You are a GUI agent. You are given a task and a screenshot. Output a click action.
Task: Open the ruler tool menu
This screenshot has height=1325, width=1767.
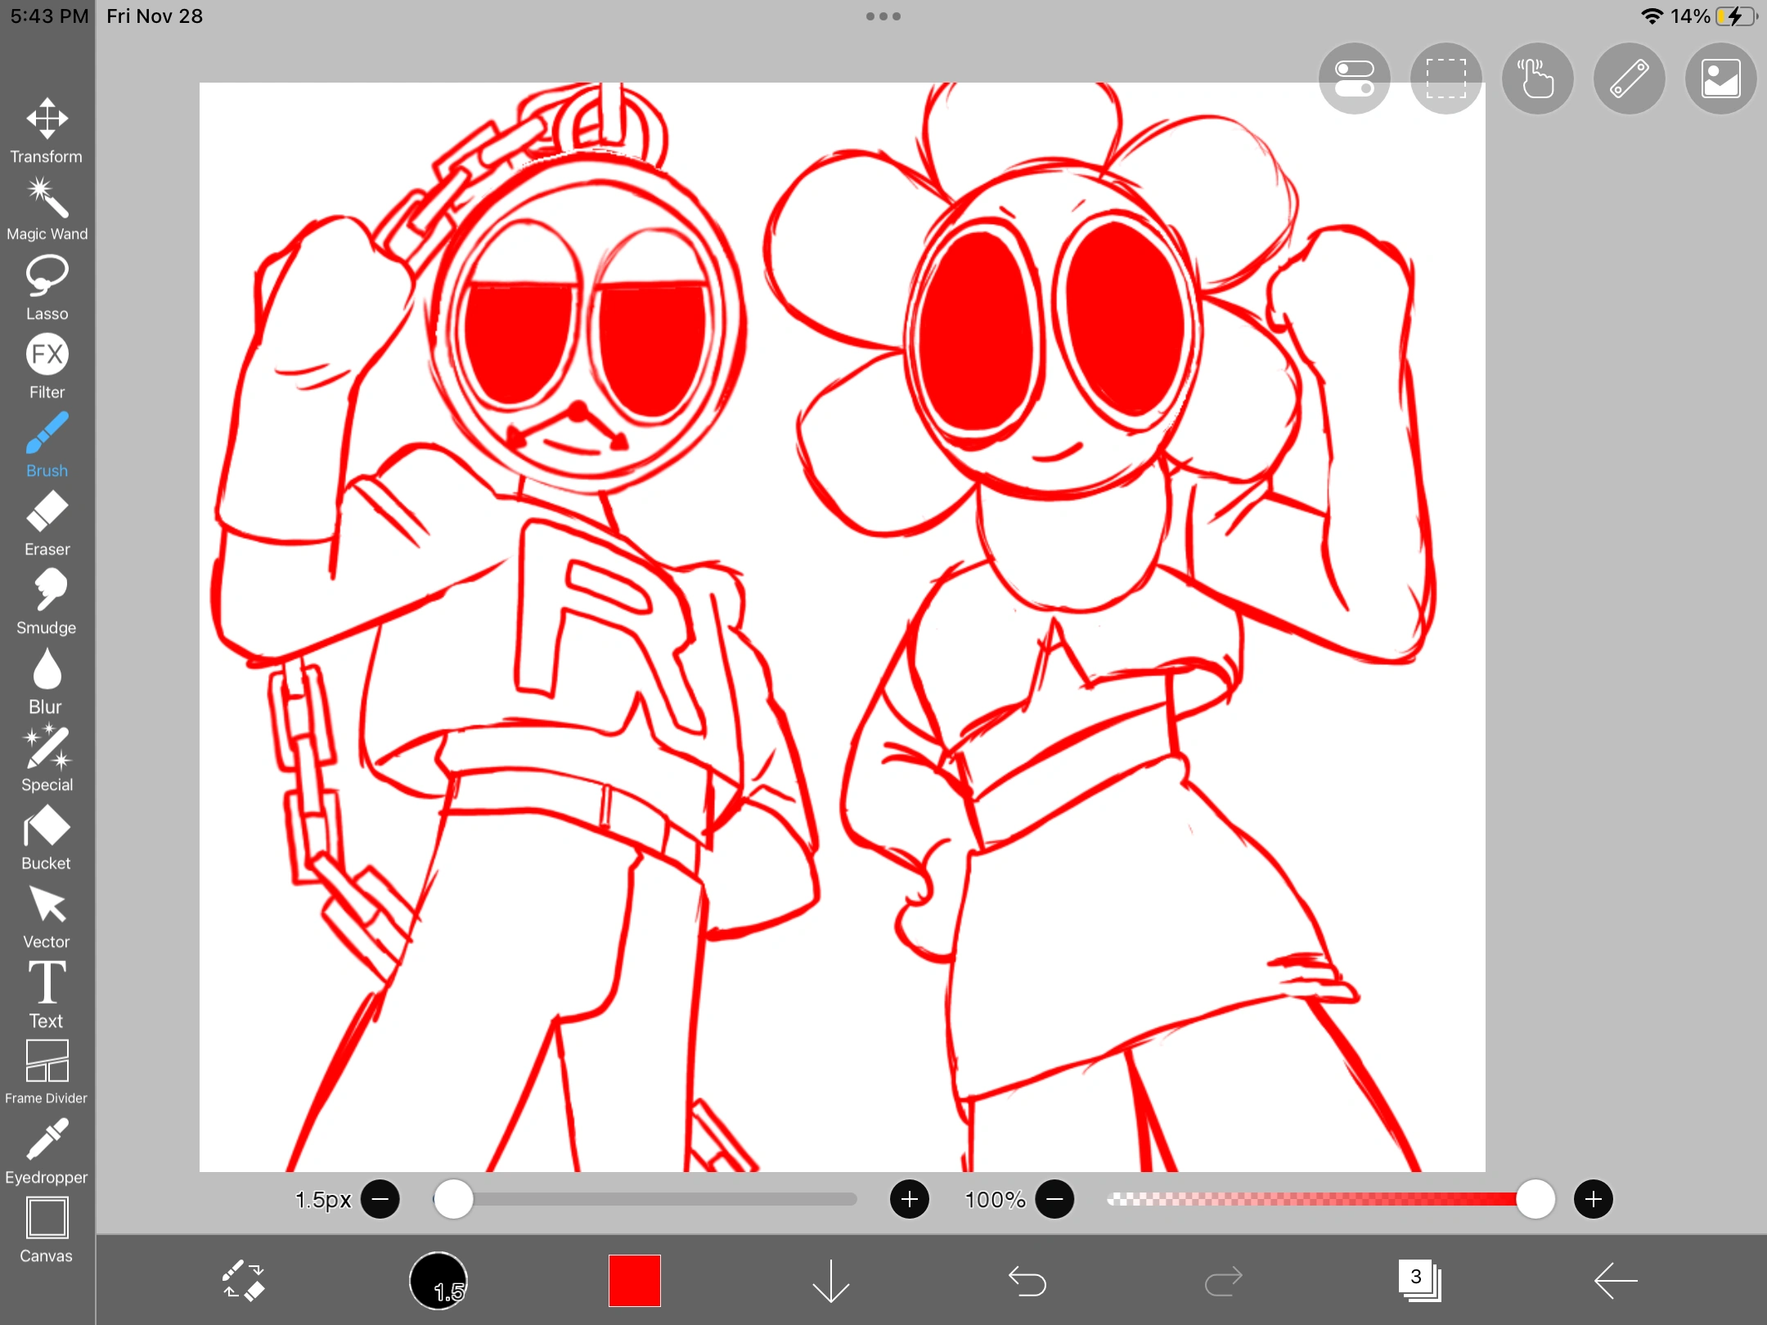click(x=1629, y=79)
